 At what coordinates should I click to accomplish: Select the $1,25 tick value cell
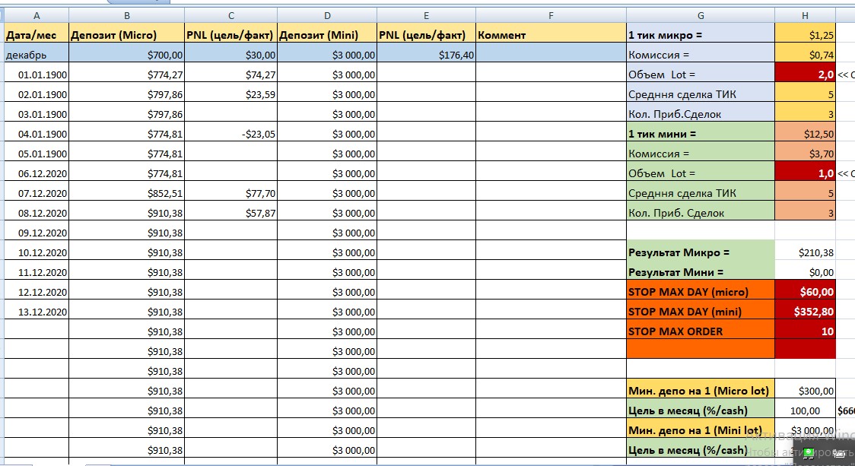tap(805, 33)
